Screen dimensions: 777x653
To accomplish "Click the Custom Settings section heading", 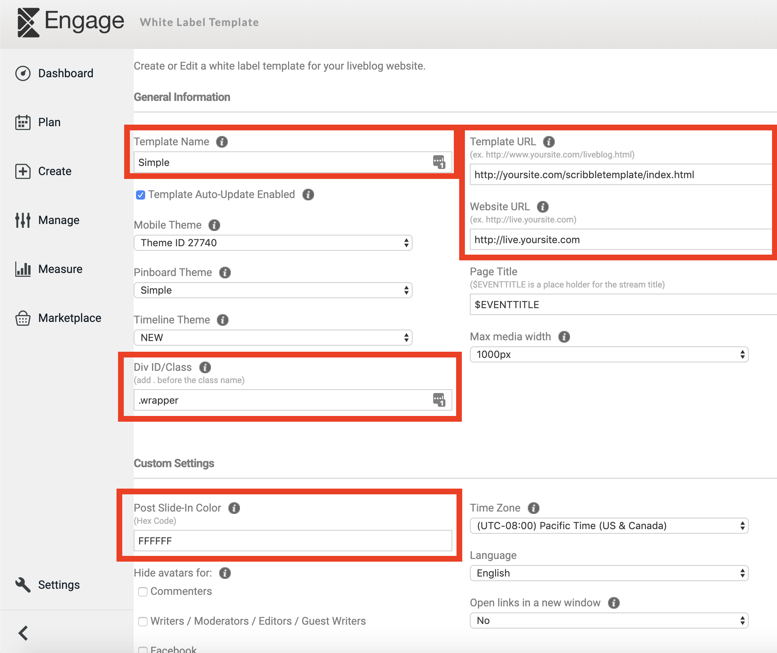I will (174, 463).
